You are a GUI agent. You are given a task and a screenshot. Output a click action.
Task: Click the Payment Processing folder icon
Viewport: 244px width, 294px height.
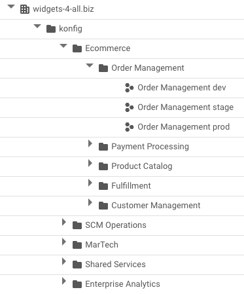[103, 147]
